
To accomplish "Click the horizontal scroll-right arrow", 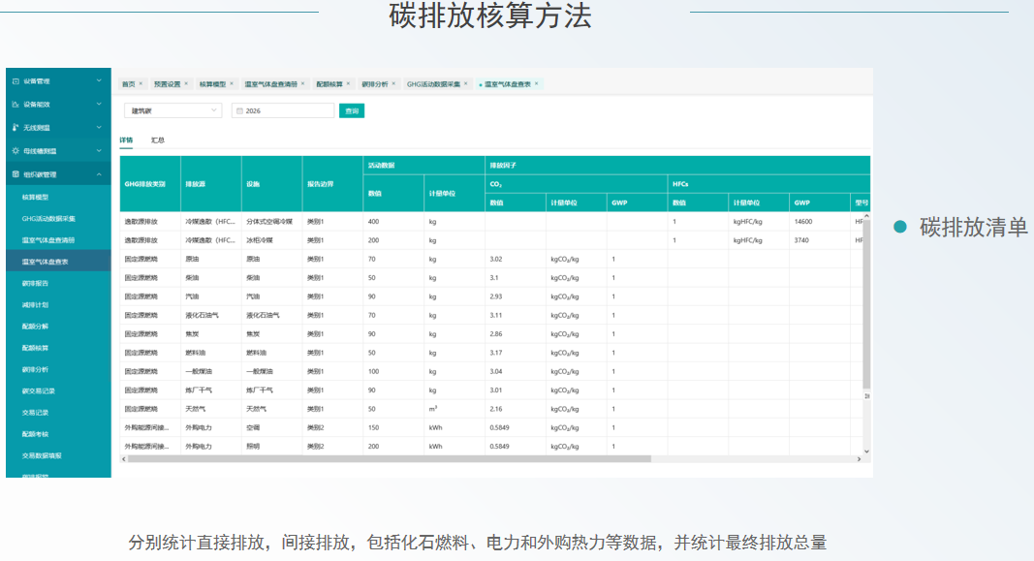I will pos(859,459).
